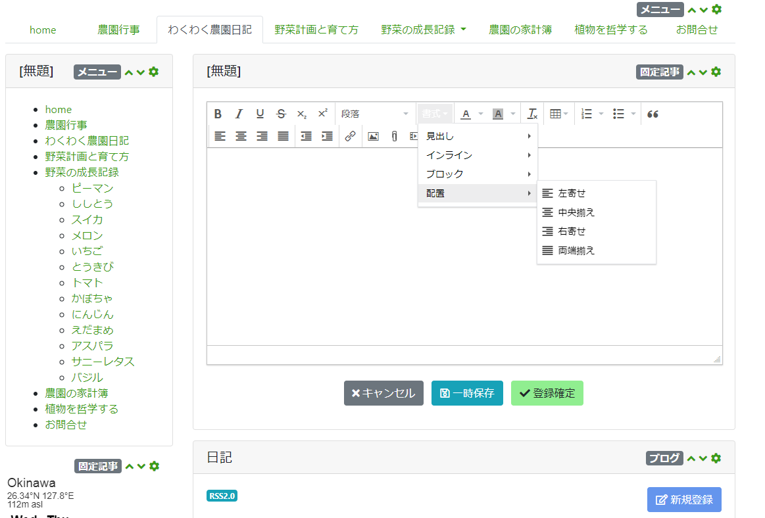The image size is (765, 518).
Task: Select the 配置 menu entry
Action: click(478, 193)
